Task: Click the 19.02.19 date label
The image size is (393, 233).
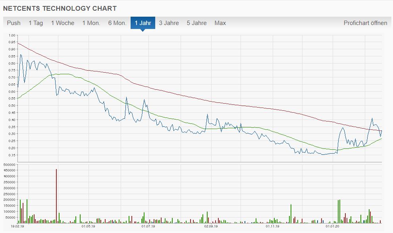Action: 17,226
